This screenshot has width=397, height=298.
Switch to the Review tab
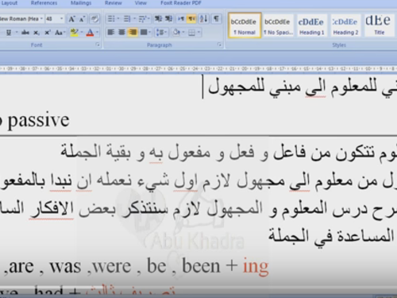point(114,3)
